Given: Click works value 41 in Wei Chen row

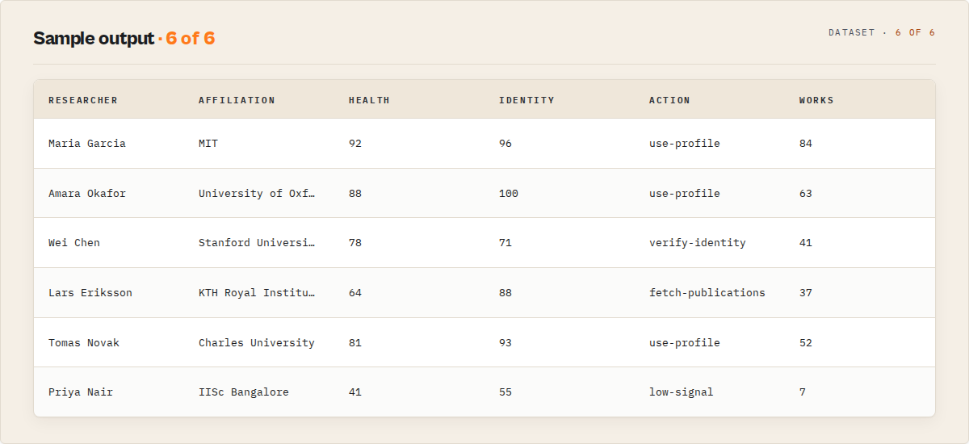Looking at the screenshot, I should click(x=806, y=243).
